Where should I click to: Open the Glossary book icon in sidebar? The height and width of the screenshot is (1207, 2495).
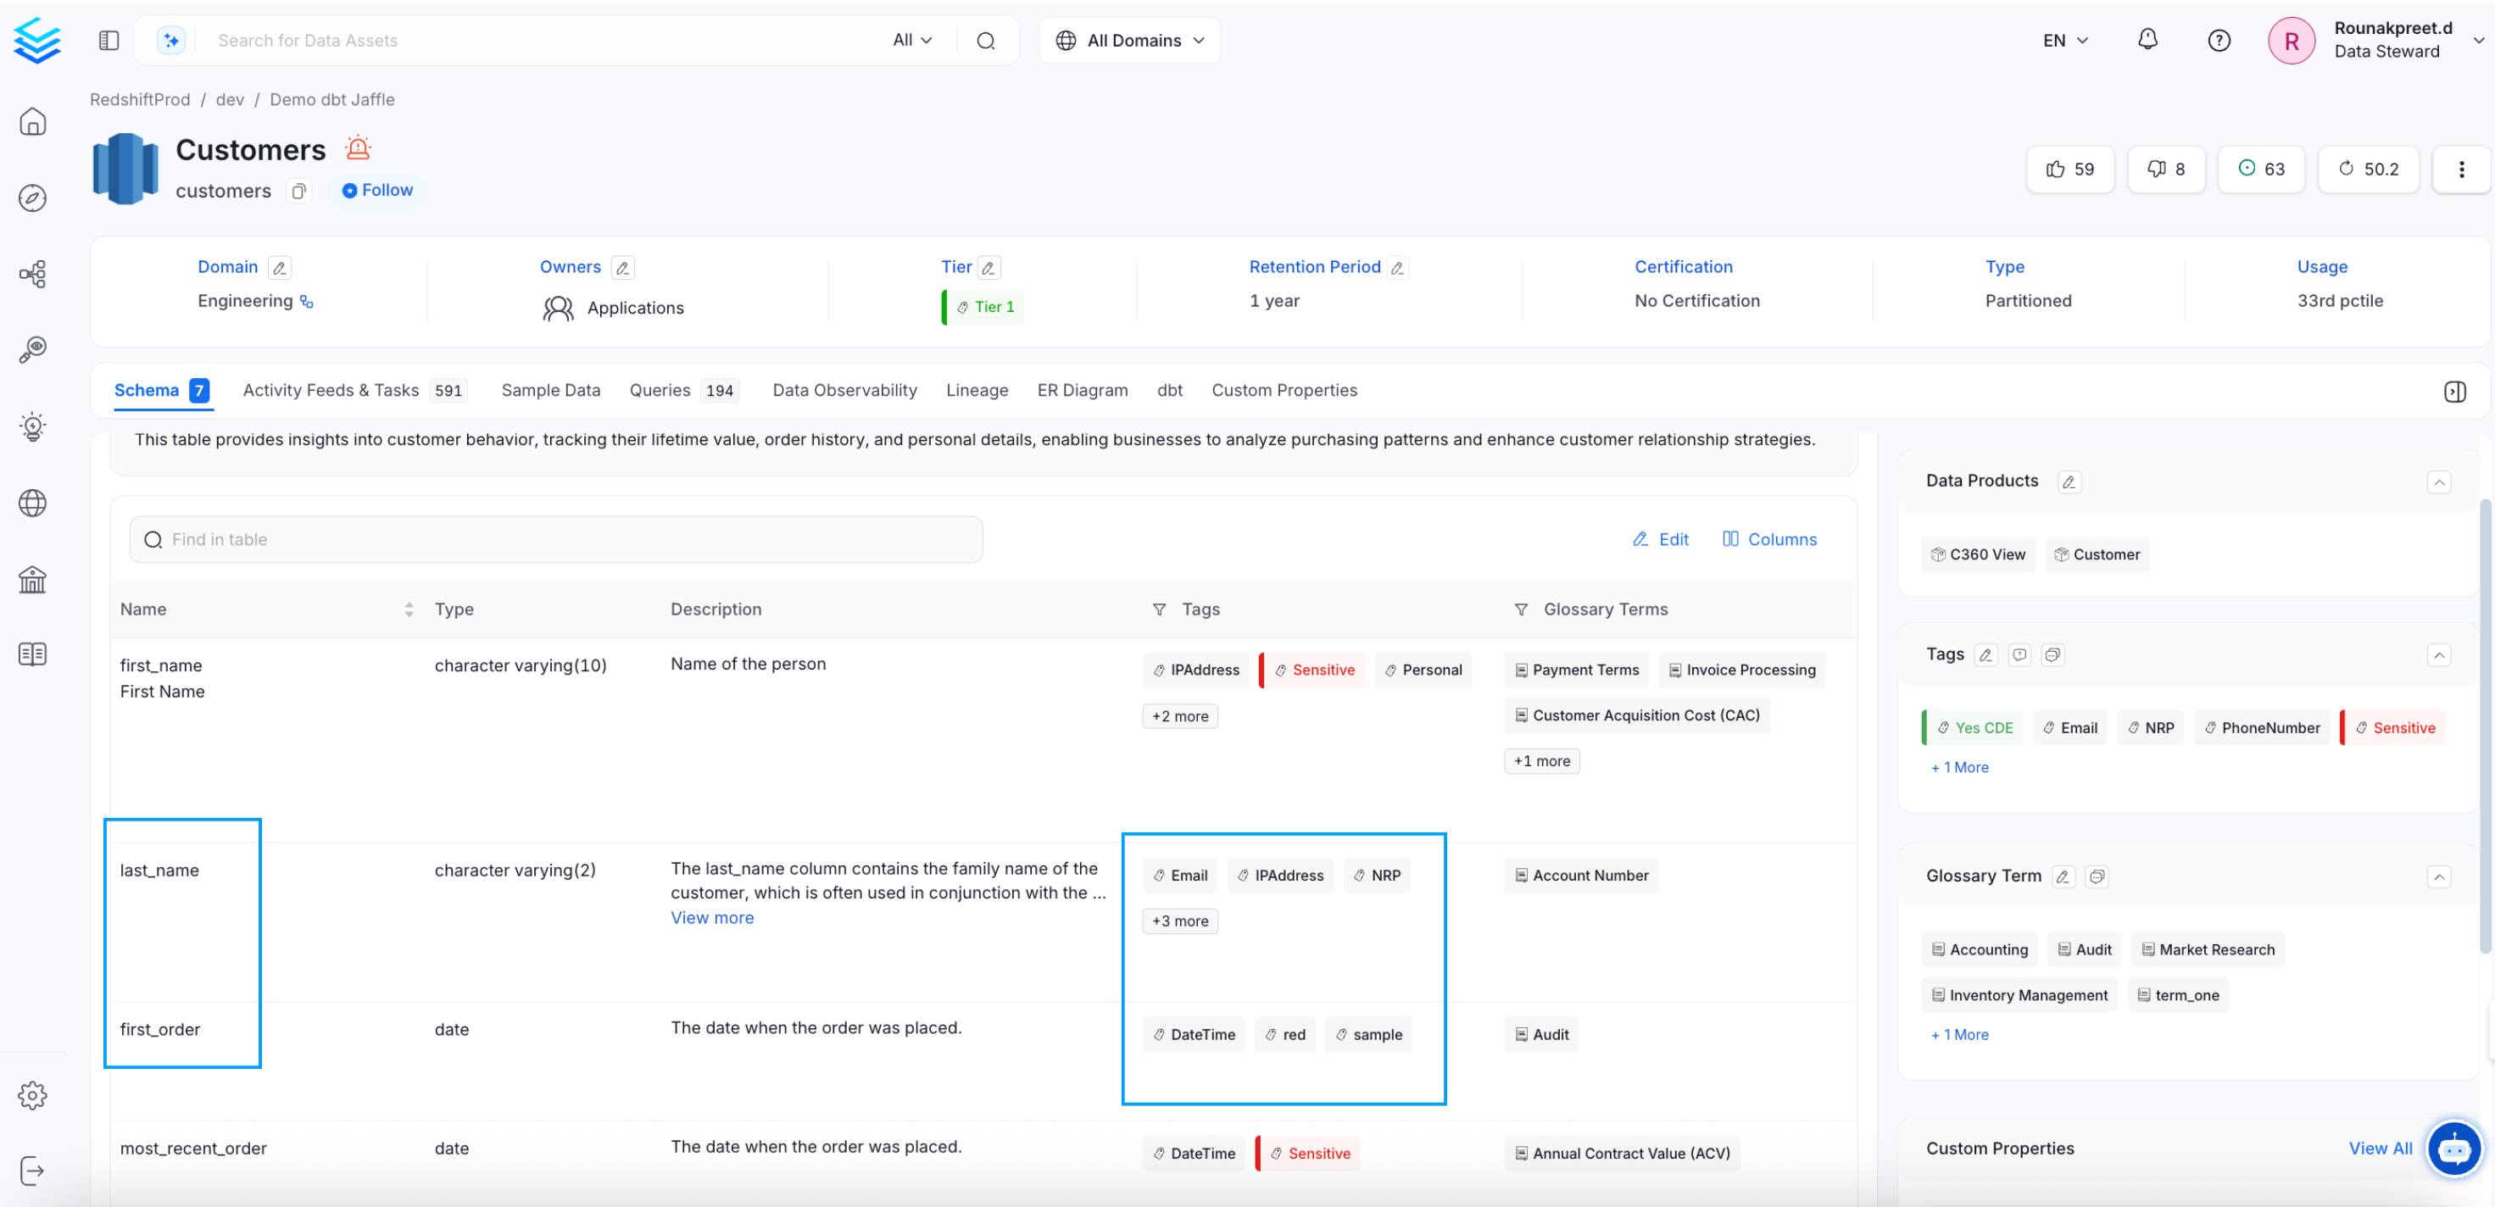pyautogui.click(x=32, y=654)
